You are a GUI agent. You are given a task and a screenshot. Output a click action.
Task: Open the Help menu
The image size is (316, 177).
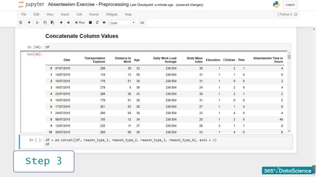pos(128,14)
